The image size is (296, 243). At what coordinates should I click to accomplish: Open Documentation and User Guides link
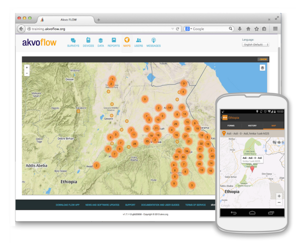click(160, 205)
